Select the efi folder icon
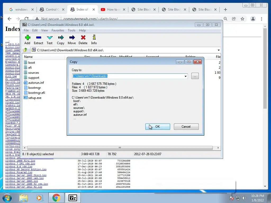 (26, 67)
